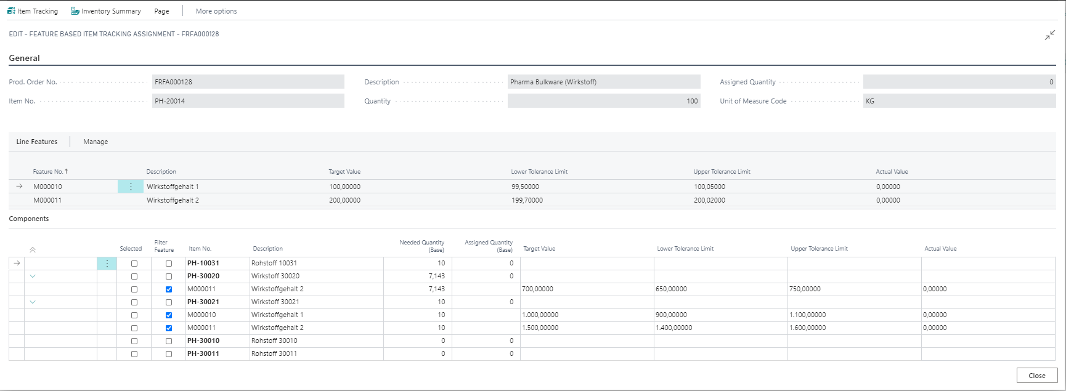This screenshot has height=391, width=1066.
Task: Click item PH-30020 in Components
Action: 203,276
